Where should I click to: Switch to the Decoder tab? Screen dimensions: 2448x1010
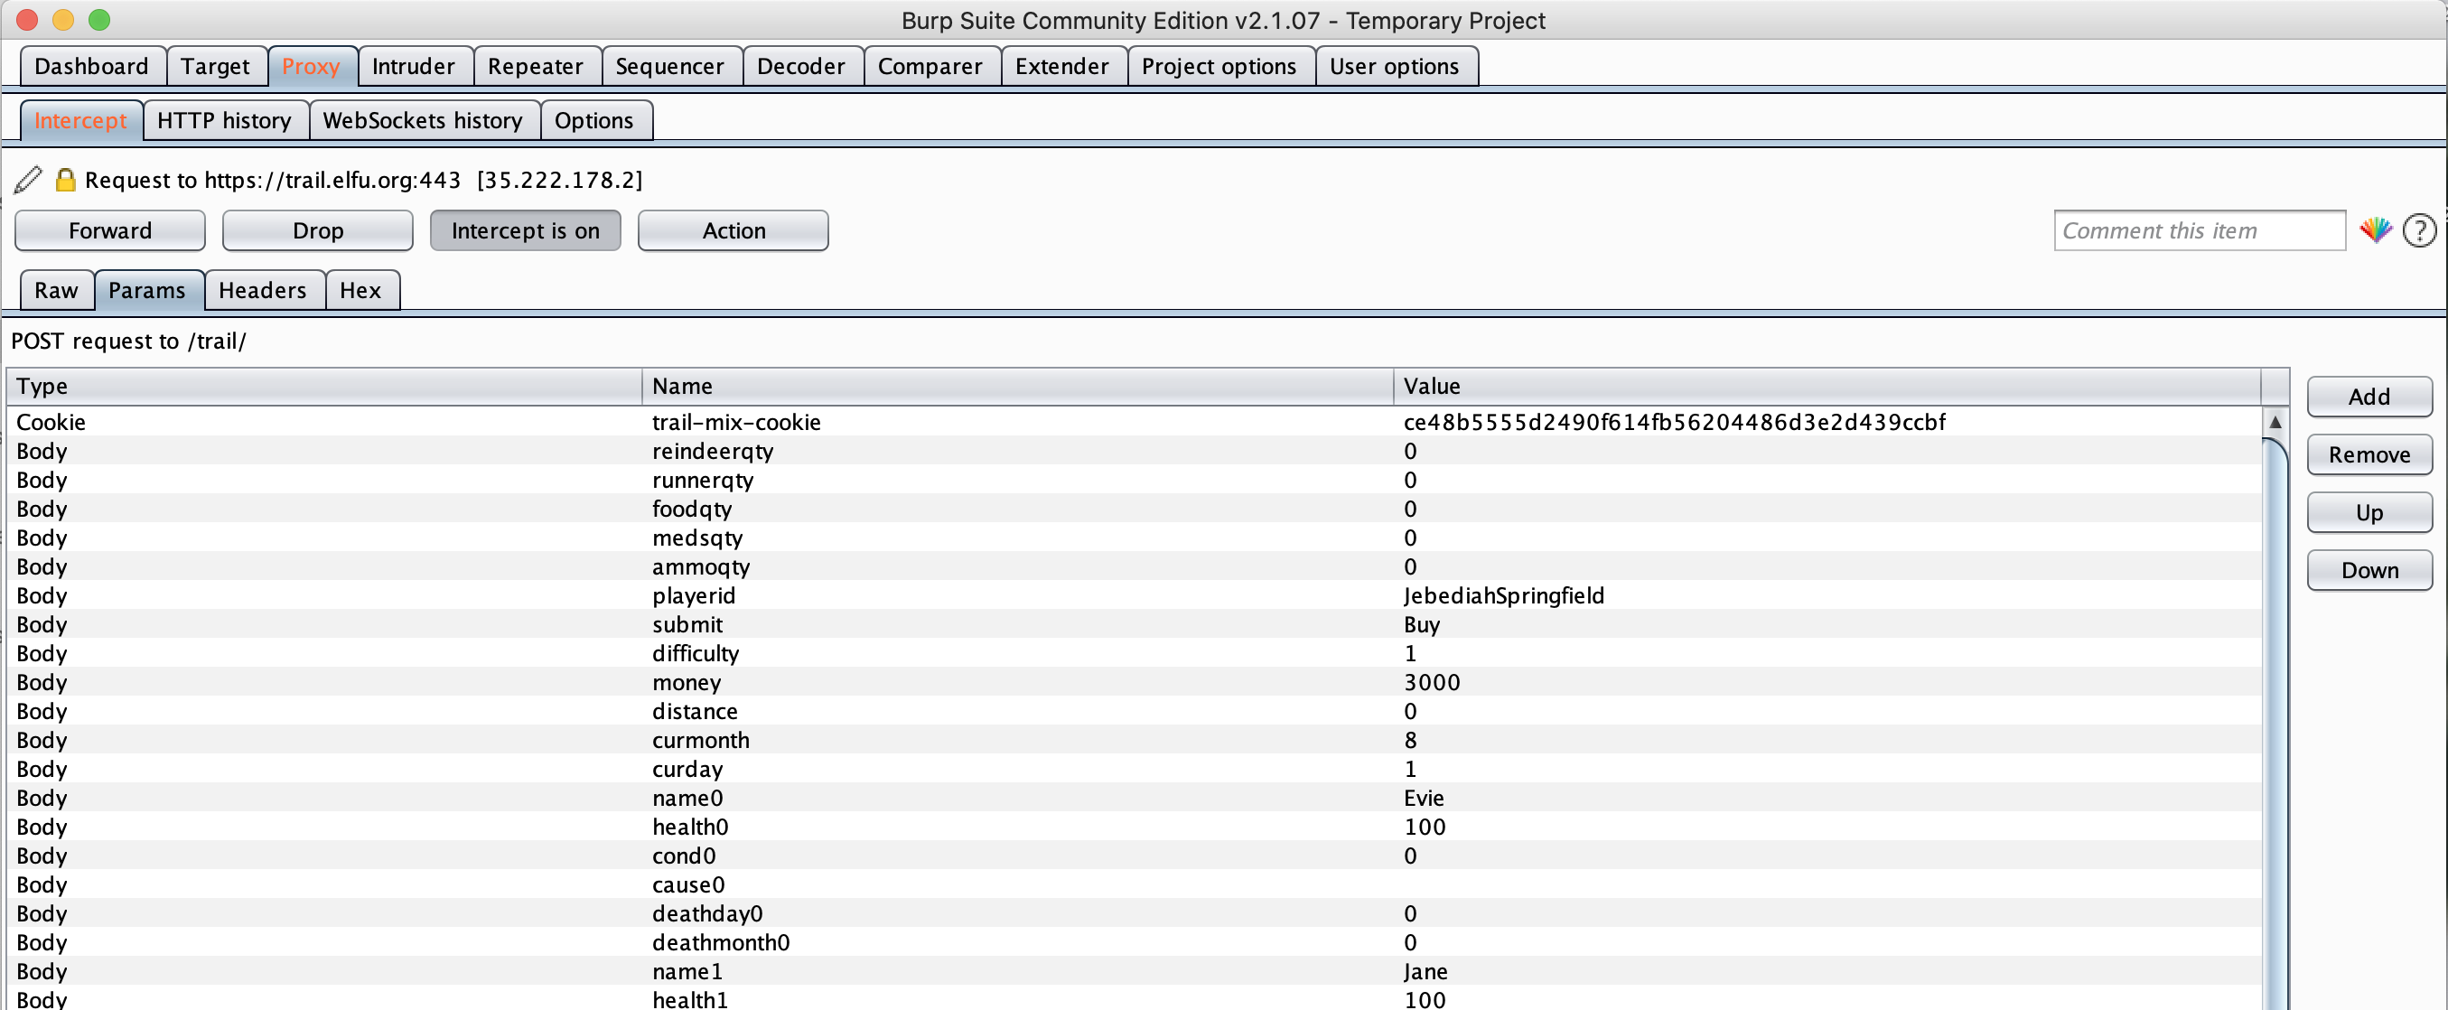click(801, 67)
